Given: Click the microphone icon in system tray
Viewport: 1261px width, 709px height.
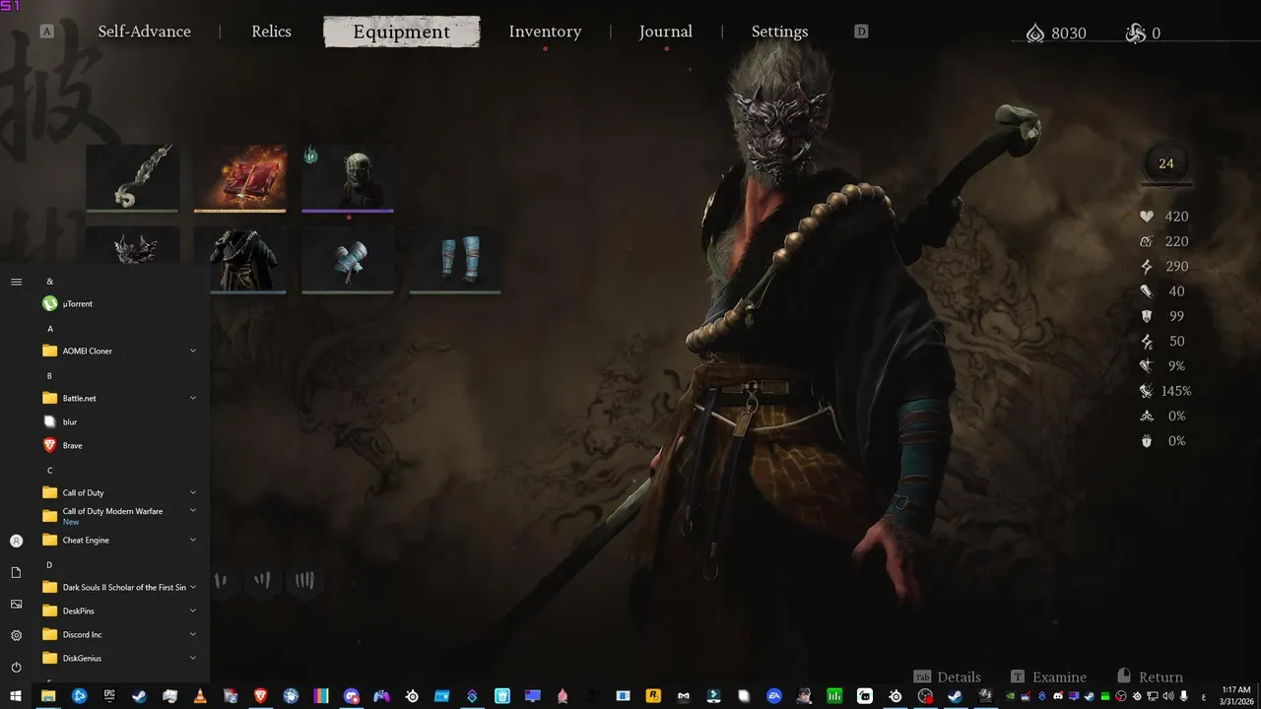Looking at the screenshot, I should click(x=1183, y=696).
